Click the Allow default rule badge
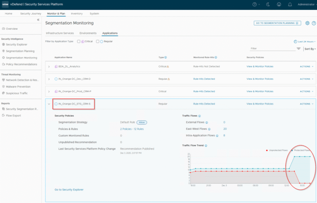Image resolution: width=317 pixels, height=203 pixels. (x=142, y=122)
